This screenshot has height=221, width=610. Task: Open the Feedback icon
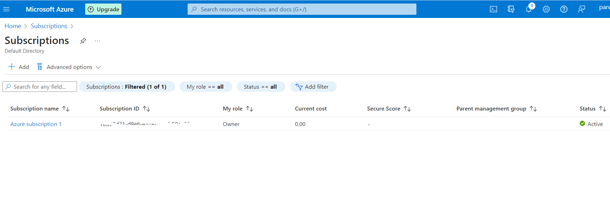(581, 9)
